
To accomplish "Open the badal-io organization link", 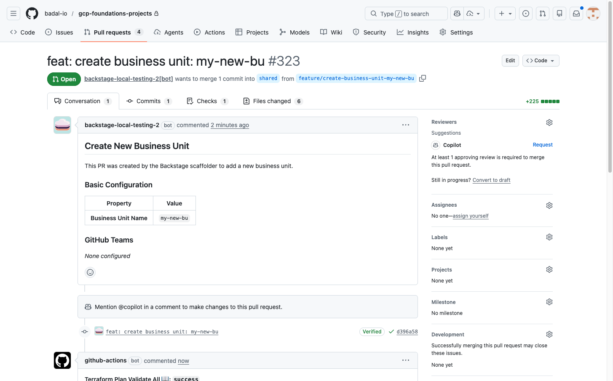I will [56, 13].
